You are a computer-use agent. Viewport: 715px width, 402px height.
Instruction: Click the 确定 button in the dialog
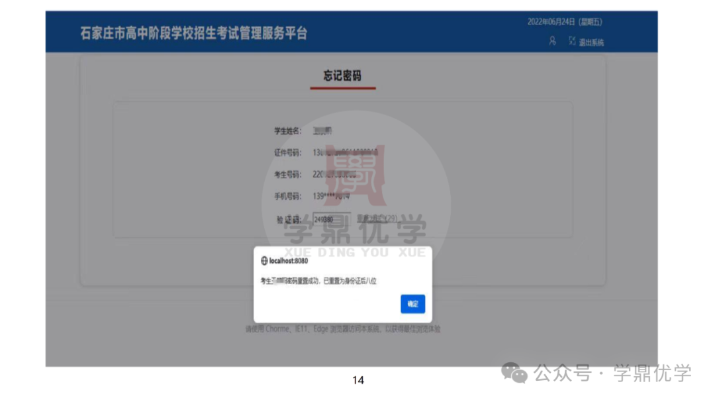(412, 304)
